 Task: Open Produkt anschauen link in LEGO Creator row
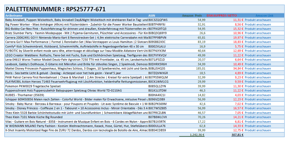click(x=258, y=55)
